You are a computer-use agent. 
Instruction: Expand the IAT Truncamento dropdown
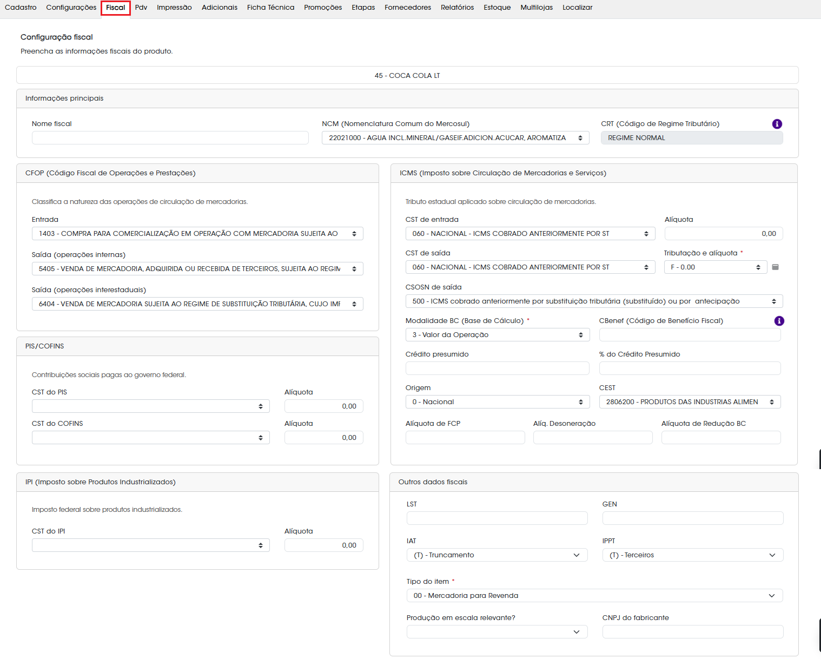point(497,555)
